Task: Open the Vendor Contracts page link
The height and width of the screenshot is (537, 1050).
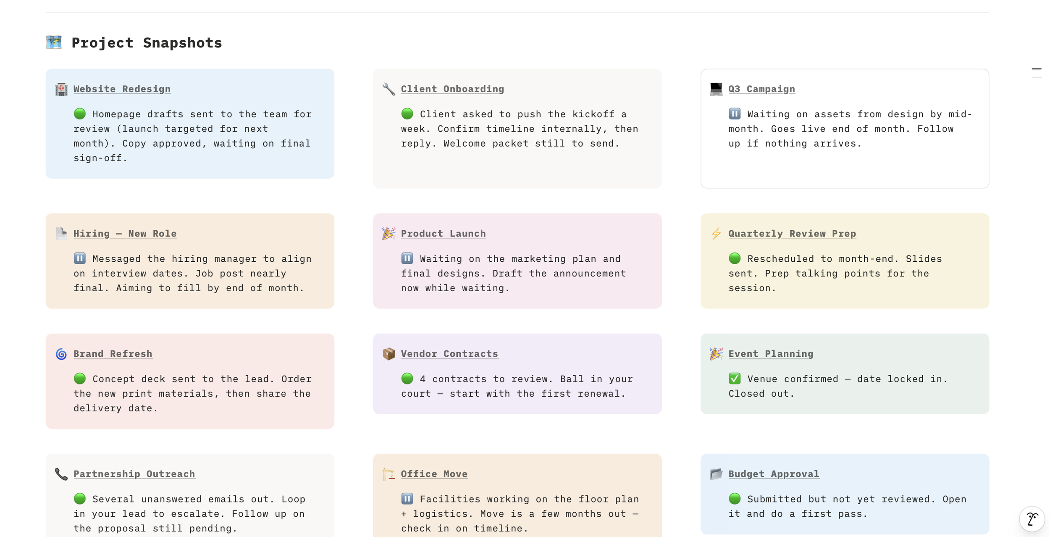Action: 449,354
